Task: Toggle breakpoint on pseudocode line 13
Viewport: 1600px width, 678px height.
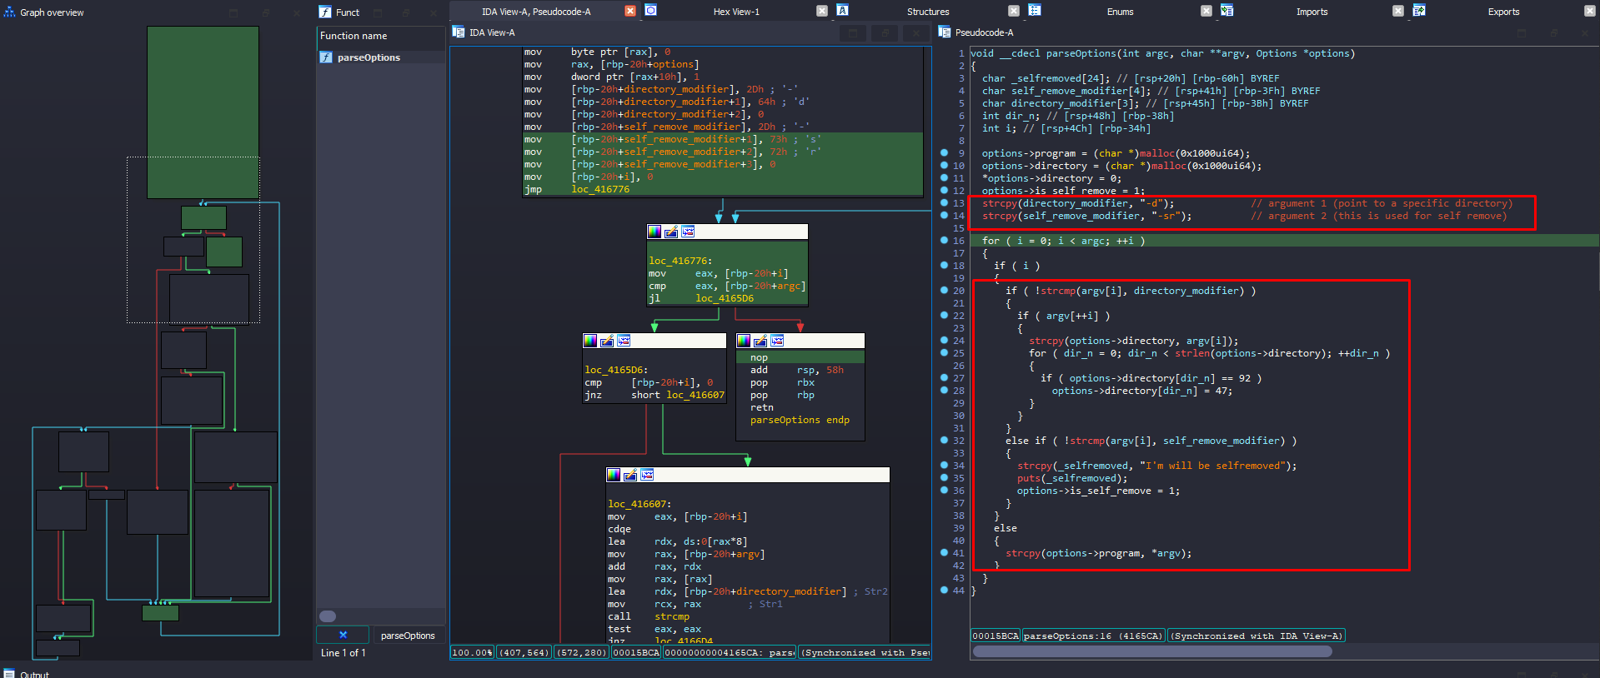Action: click(944, 203)
